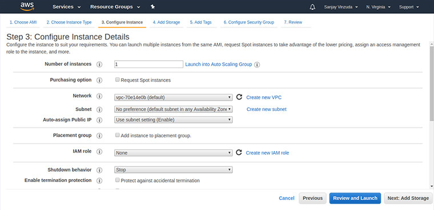434x210 pixels.
Task: Open the Sanjay Vinzuda account menu
Action: pyautogui.click(x=341, y=7)
